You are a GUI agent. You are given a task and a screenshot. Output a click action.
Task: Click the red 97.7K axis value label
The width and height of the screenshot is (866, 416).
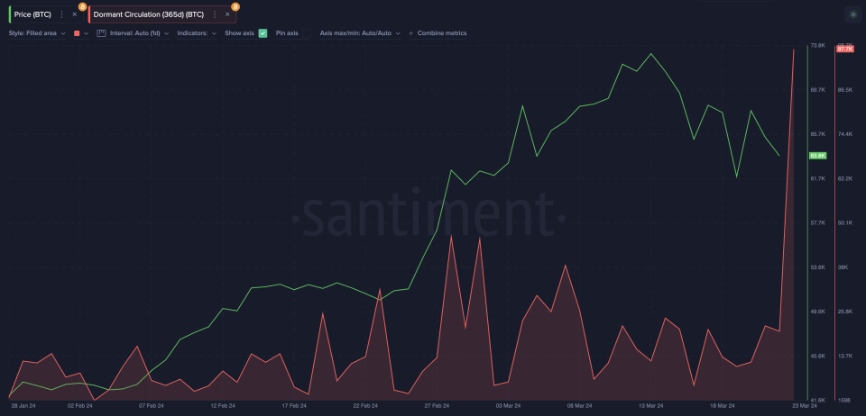tap(844, 49)
